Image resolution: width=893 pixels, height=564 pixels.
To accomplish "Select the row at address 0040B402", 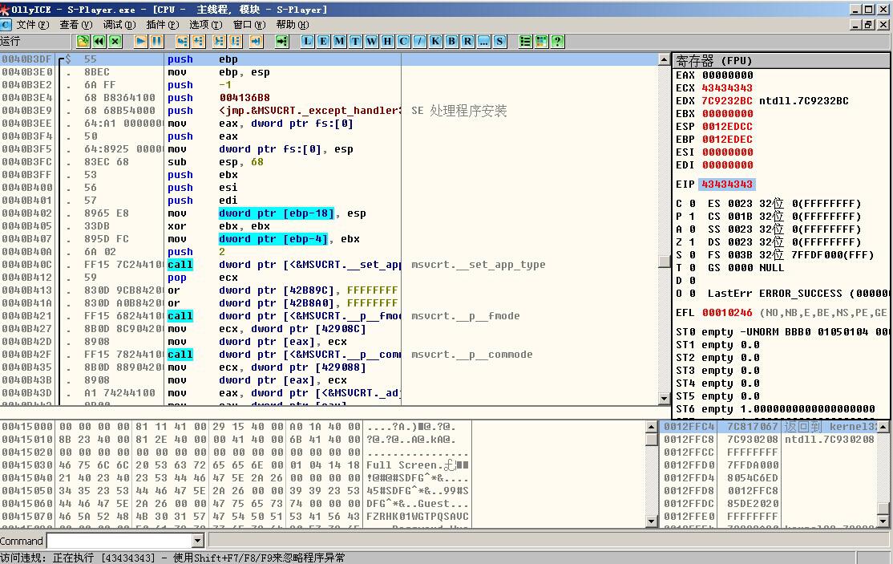I will pyautogui.click(x=329, y=213).
